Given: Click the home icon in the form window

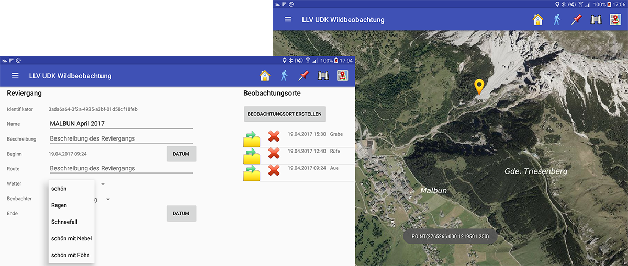Looking at the screenshot, I should [265, 76].
